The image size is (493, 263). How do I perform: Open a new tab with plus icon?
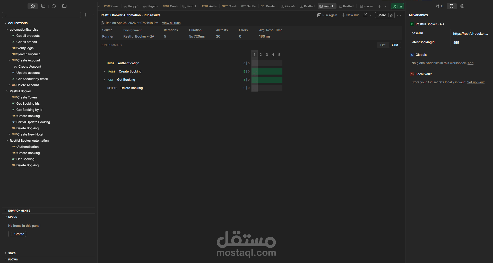(379, 6)
